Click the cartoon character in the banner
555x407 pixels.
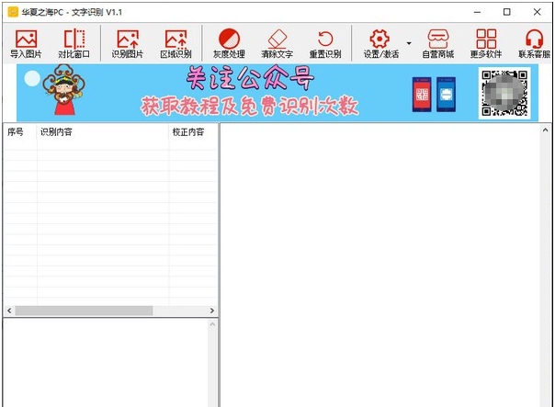(64, 90)
